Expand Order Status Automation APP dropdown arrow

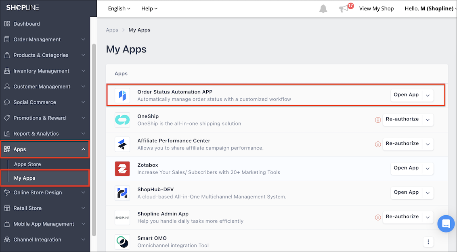click(428, 95)
